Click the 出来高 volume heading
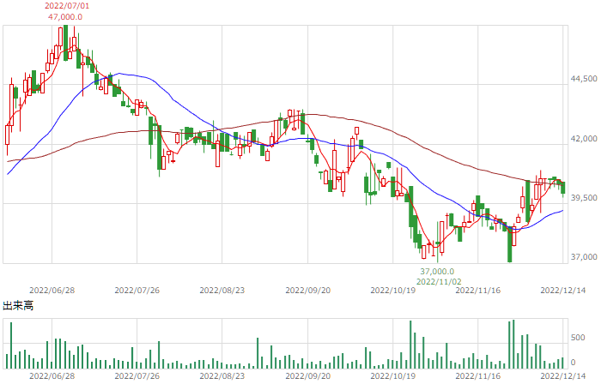601x384 pixels. click(18, 306)
